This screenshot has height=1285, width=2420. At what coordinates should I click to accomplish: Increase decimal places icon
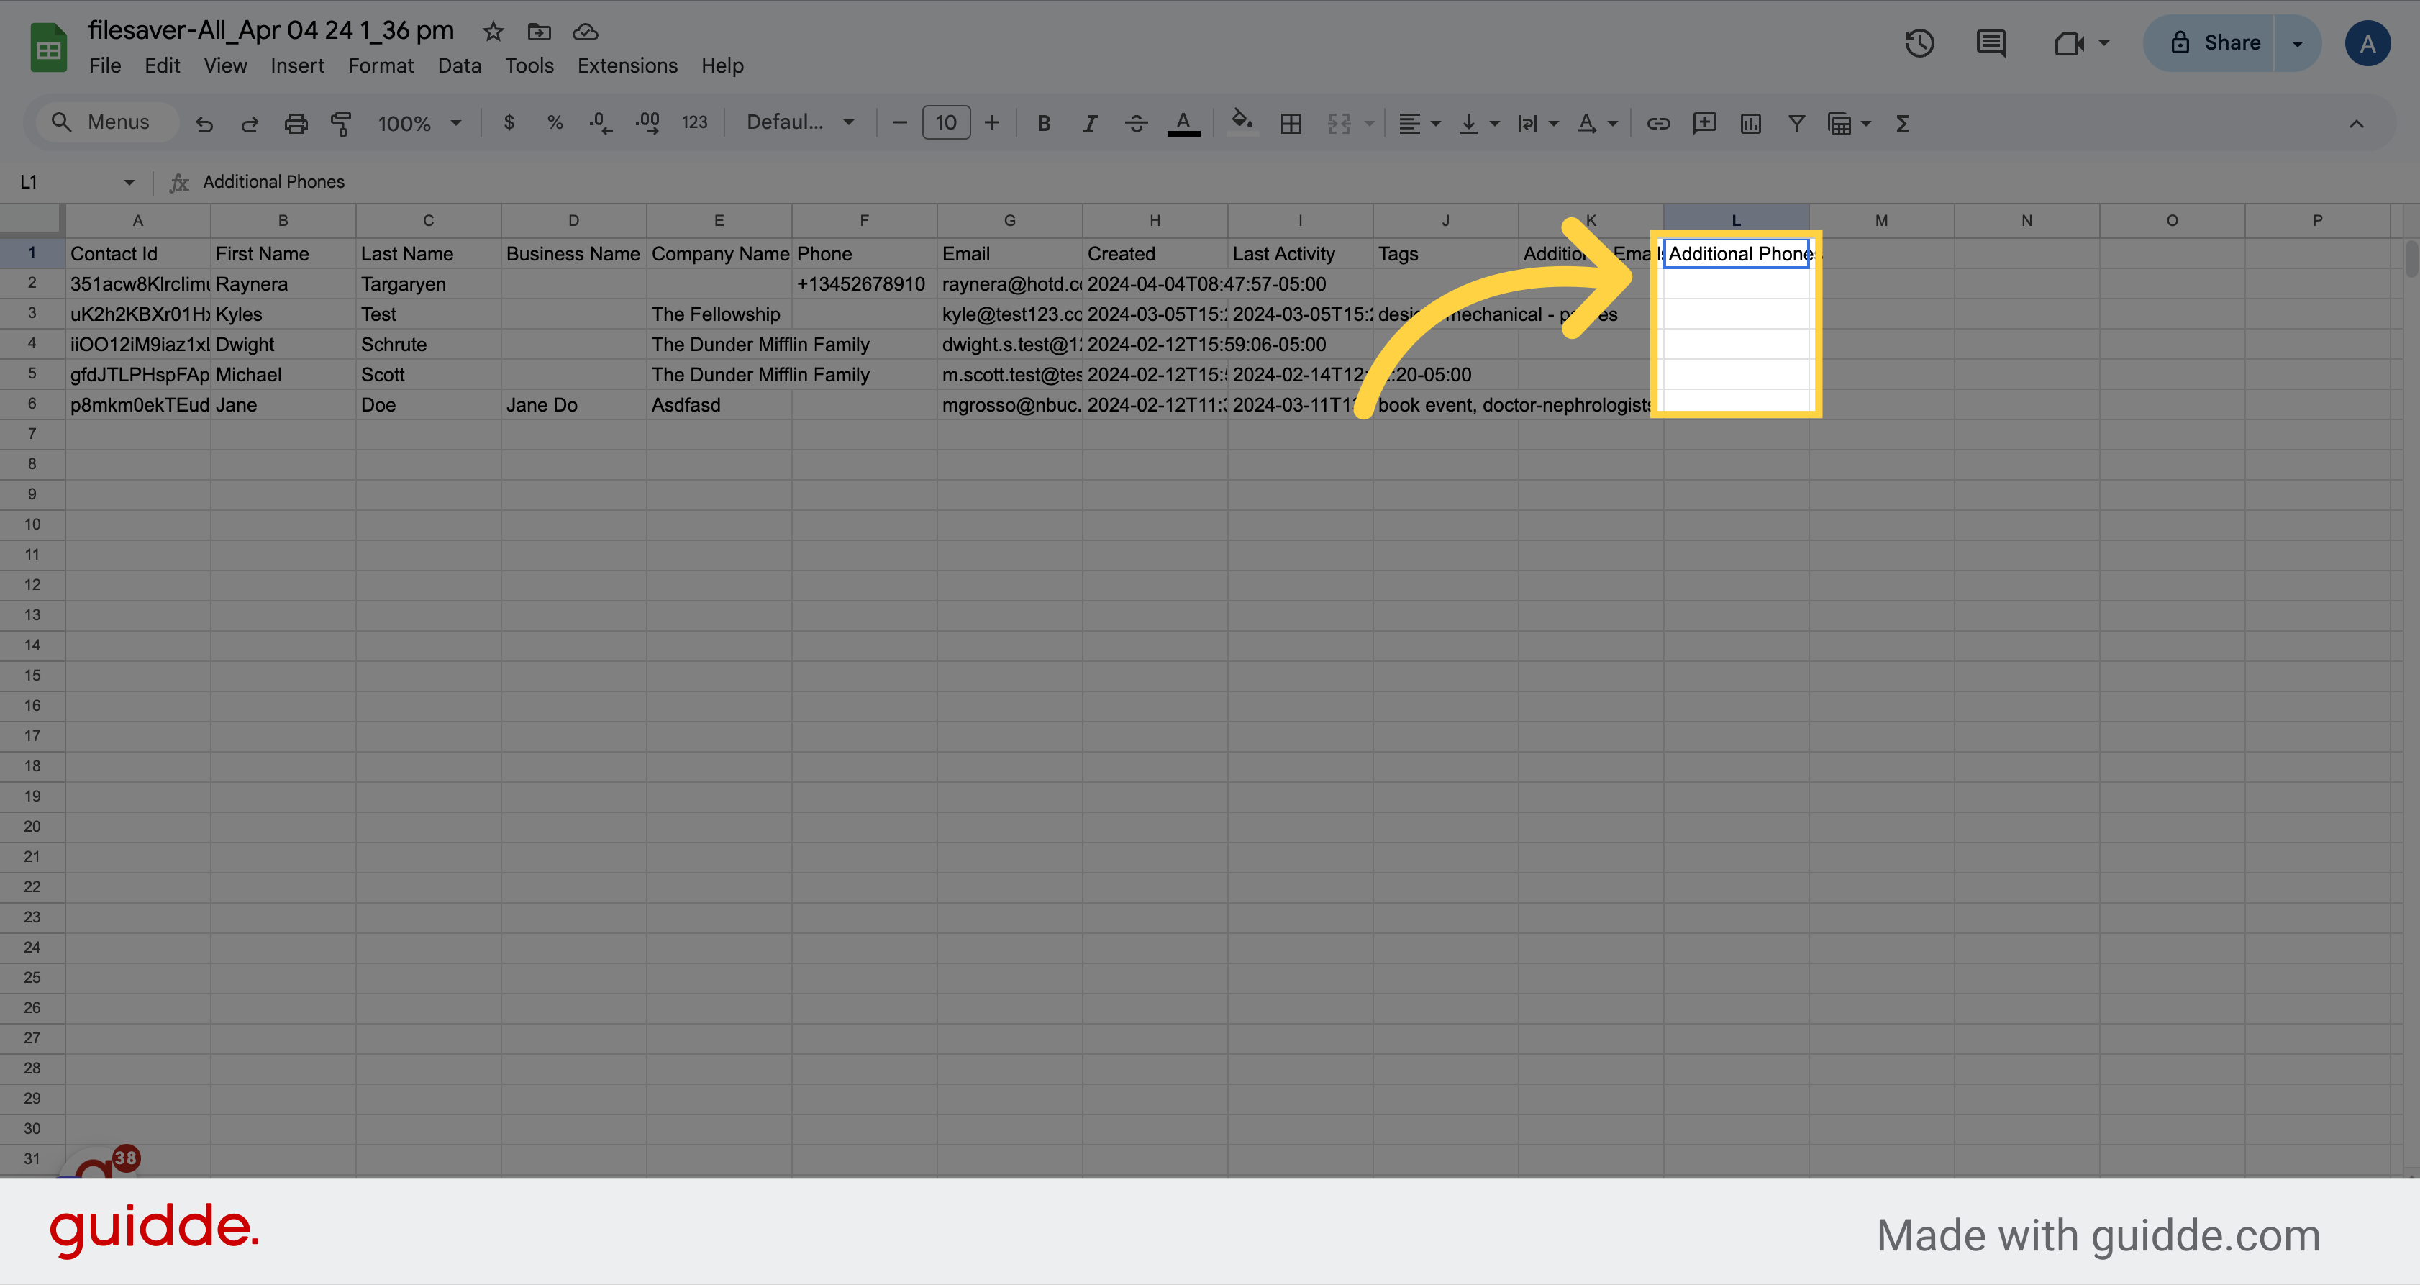(x=647, y=123)
